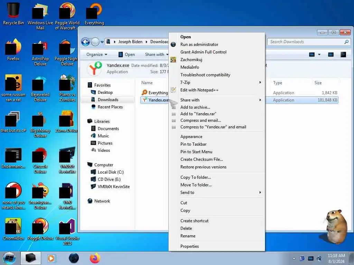
Task: Click the search magnifier in Search Downloads
Action: tap(346, 42)
